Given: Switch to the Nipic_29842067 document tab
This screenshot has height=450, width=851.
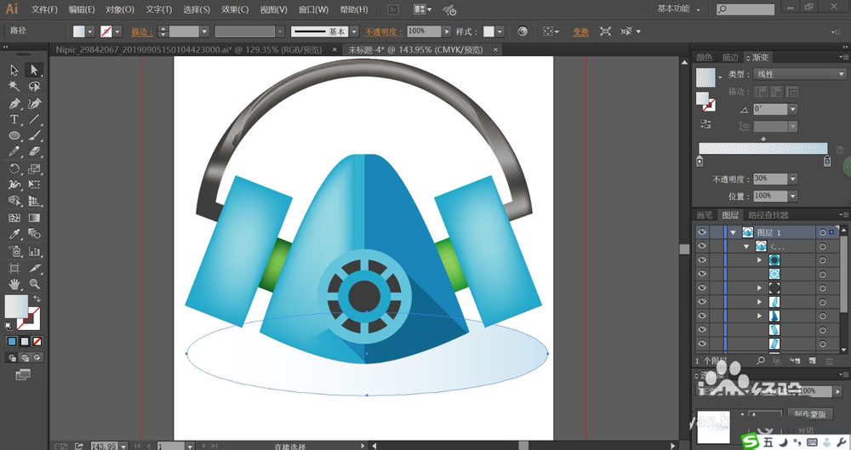Looking at the screenshot, I should coord(189,50).
